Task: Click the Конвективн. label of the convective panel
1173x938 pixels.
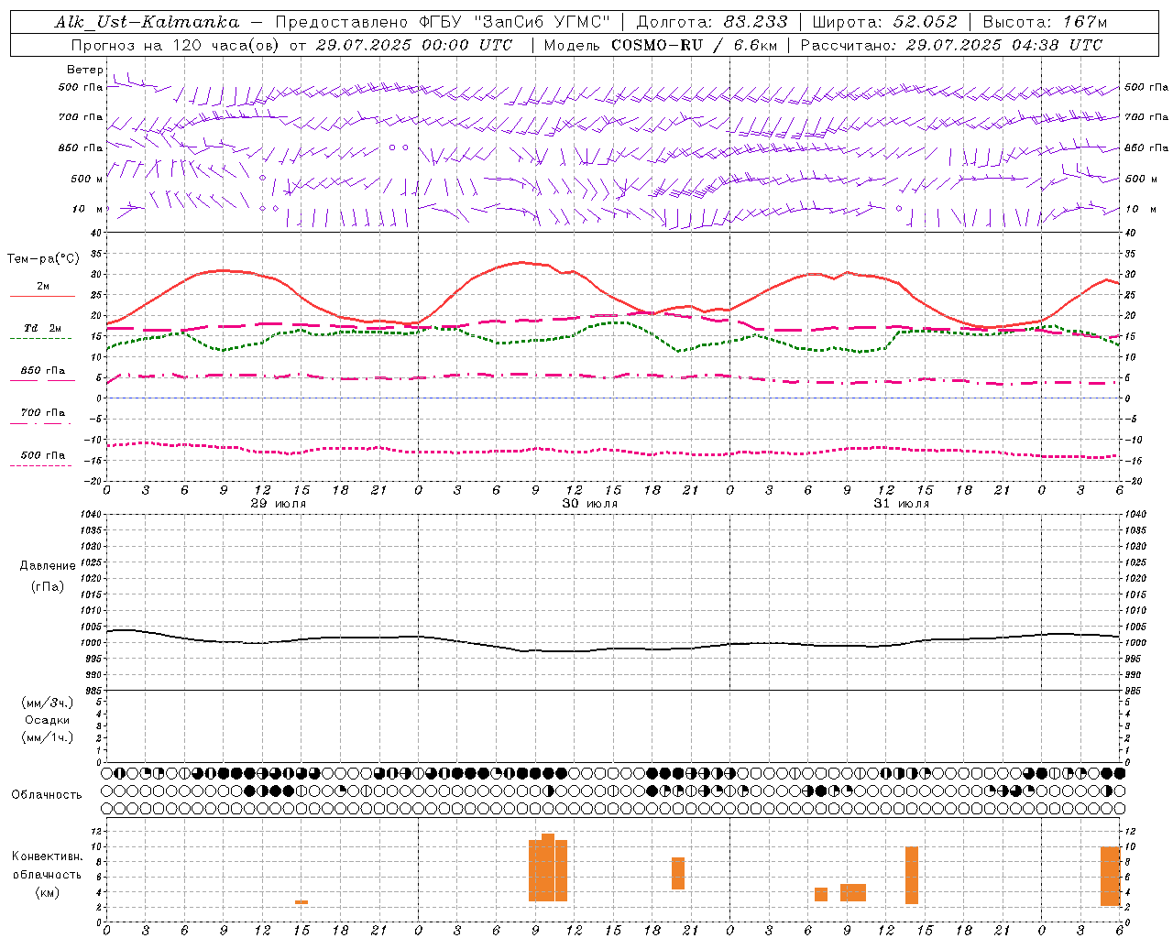Action: (47, 856)
